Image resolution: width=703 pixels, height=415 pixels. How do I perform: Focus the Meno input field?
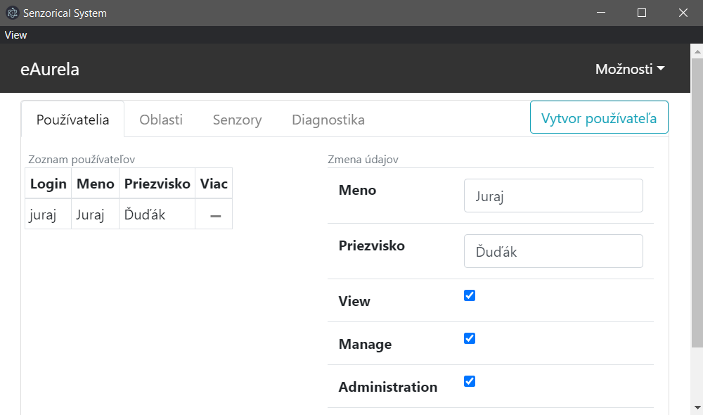coord(553,196)
